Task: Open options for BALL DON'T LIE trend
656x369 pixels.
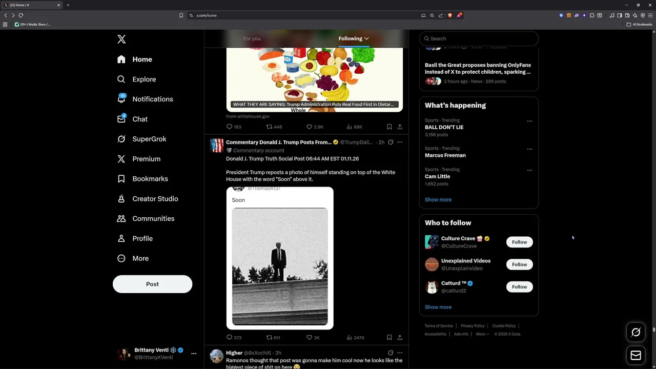Action: coord(529,121)
